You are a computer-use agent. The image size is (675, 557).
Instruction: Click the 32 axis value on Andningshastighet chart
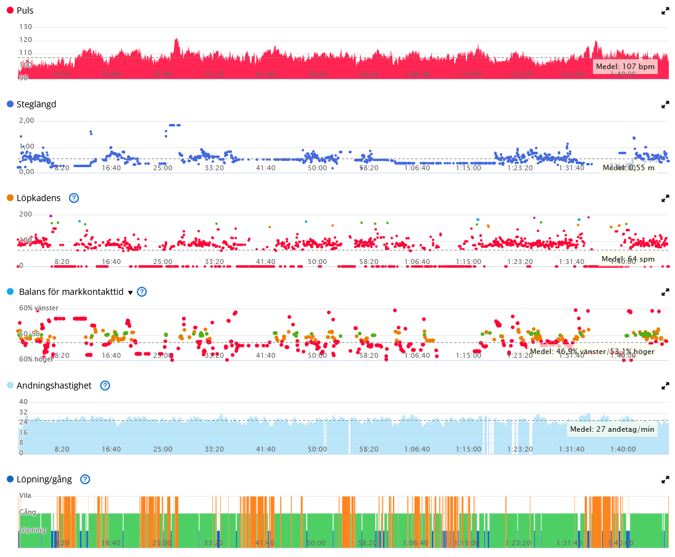(x=23, y=412)
